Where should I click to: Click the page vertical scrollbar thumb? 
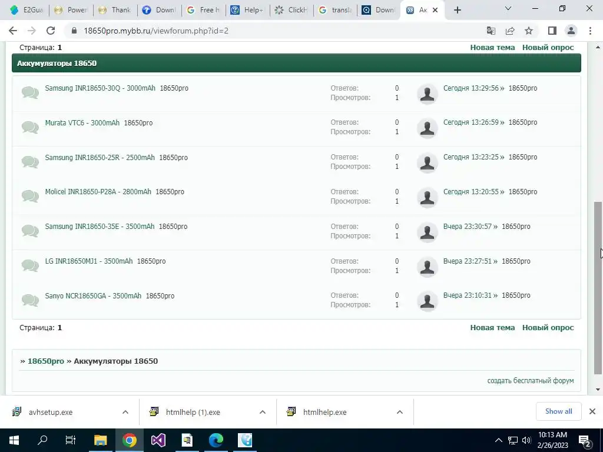[598, 287]
